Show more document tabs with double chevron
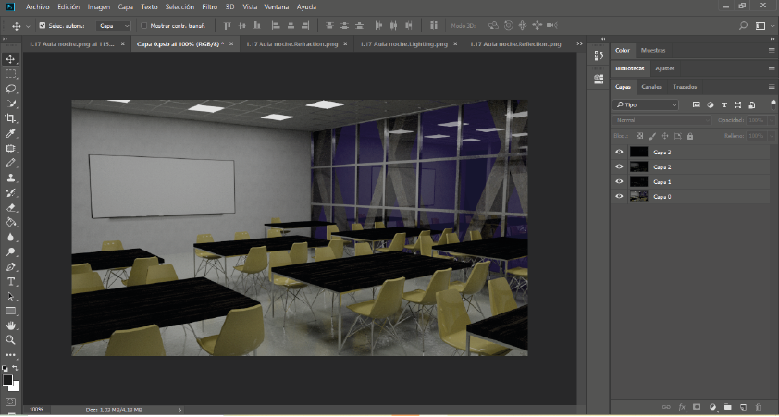The height and width of the screenshot is (417, 779). click(579, 43)
